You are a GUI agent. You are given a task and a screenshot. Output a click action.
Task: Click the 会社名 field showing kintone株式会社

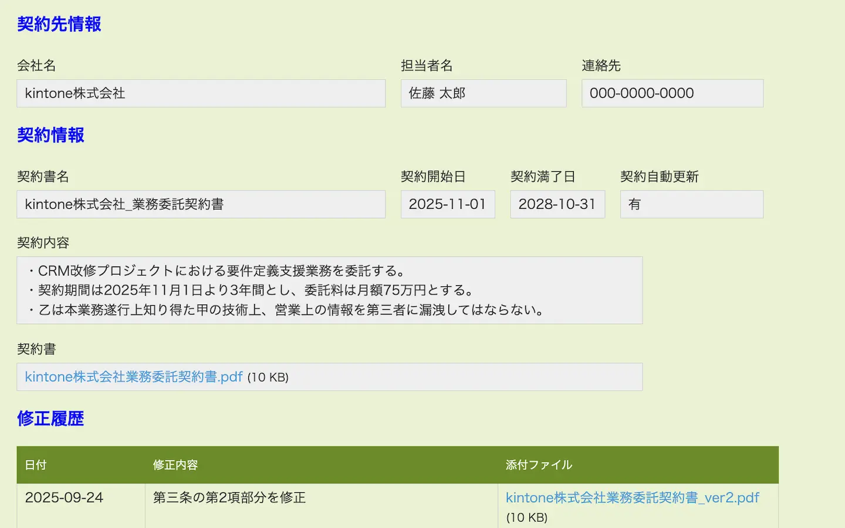(201, 93)
